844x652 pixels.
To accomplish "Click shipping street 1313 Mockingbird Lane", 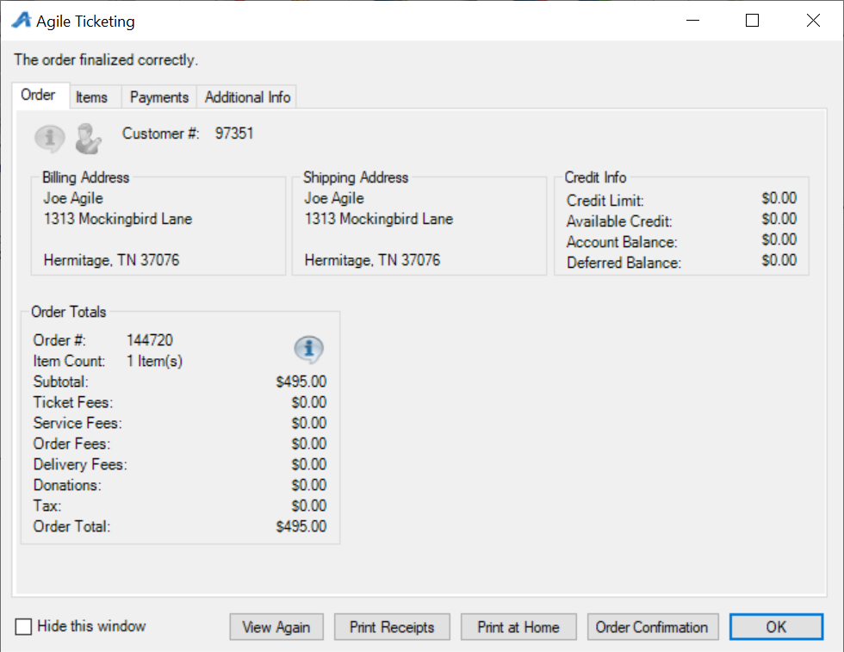I will 379,219.
